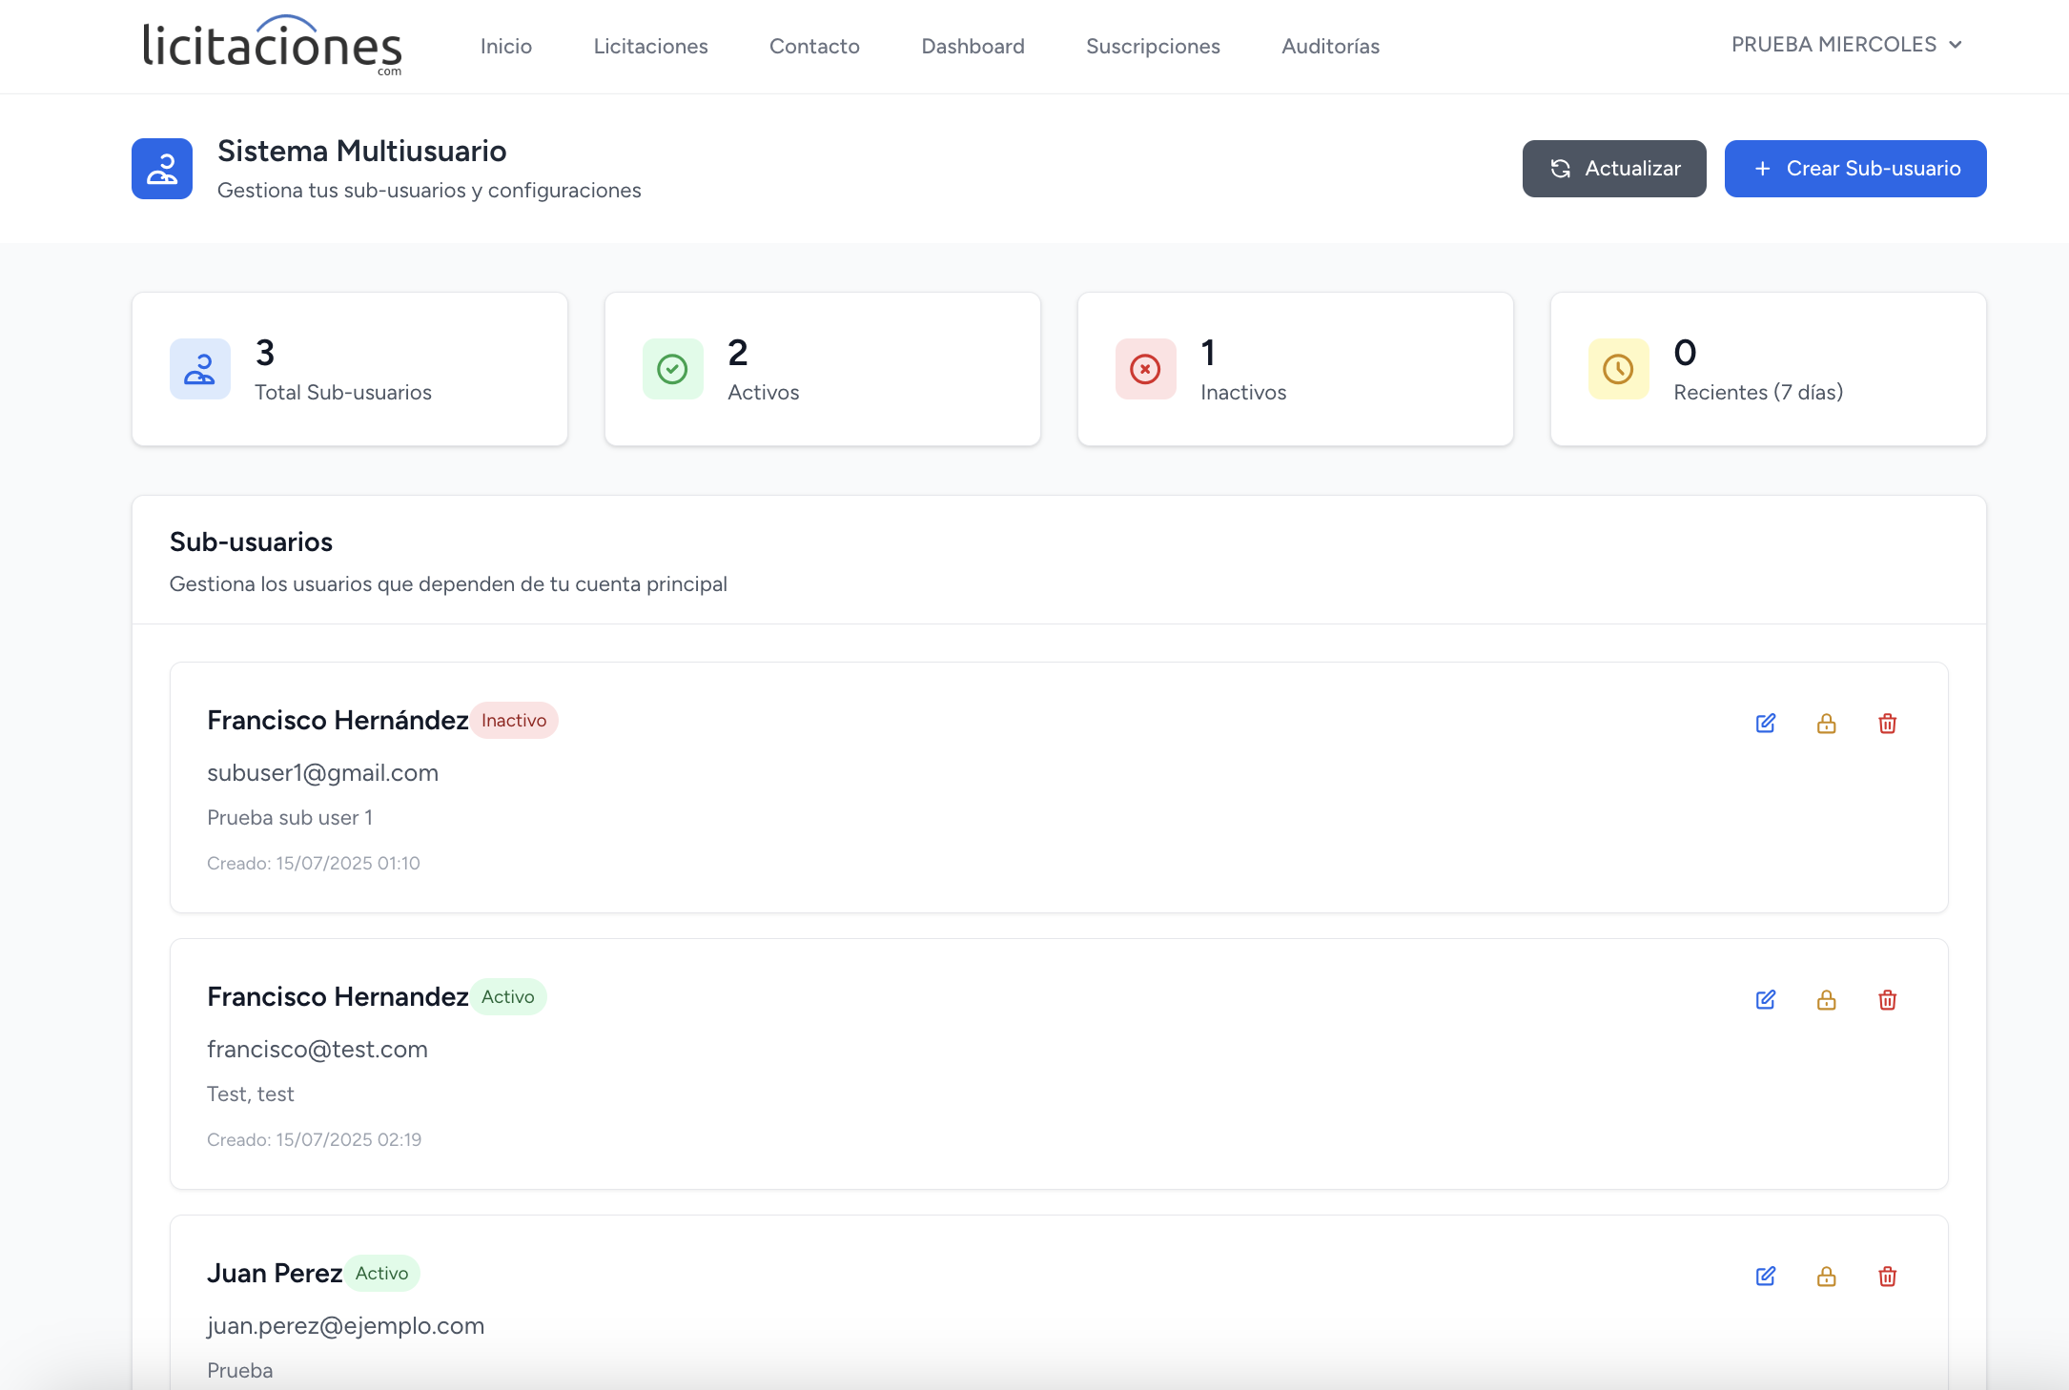Click the 'Sub-usuarios' section heading
The image size is (2069, 1390).
[x=251, y=542]
